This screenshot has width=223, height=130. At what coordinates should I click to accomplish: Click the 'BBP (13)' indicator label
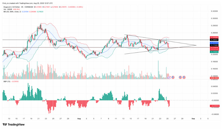(7, 81)
